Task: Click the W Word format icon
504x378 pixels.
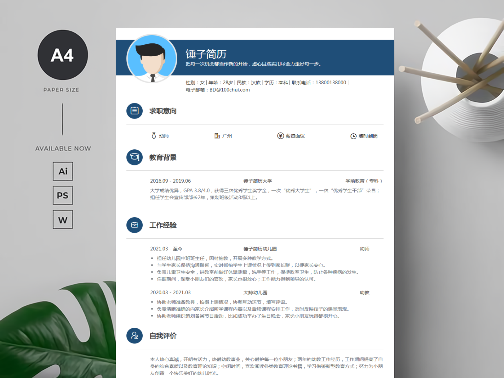Action: 63,220
